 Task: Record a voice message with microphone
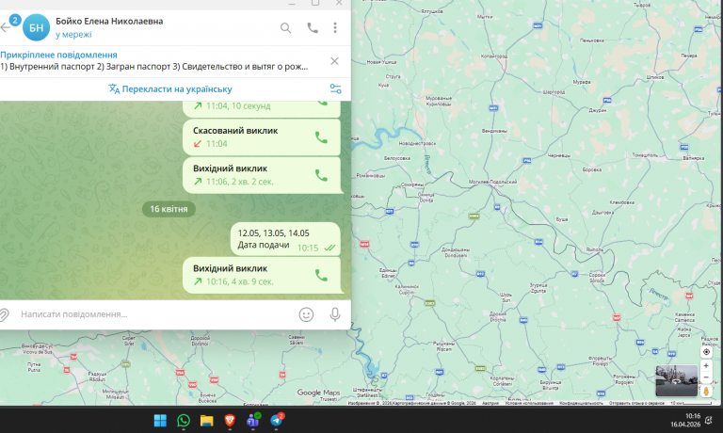(x=335, y=314)
